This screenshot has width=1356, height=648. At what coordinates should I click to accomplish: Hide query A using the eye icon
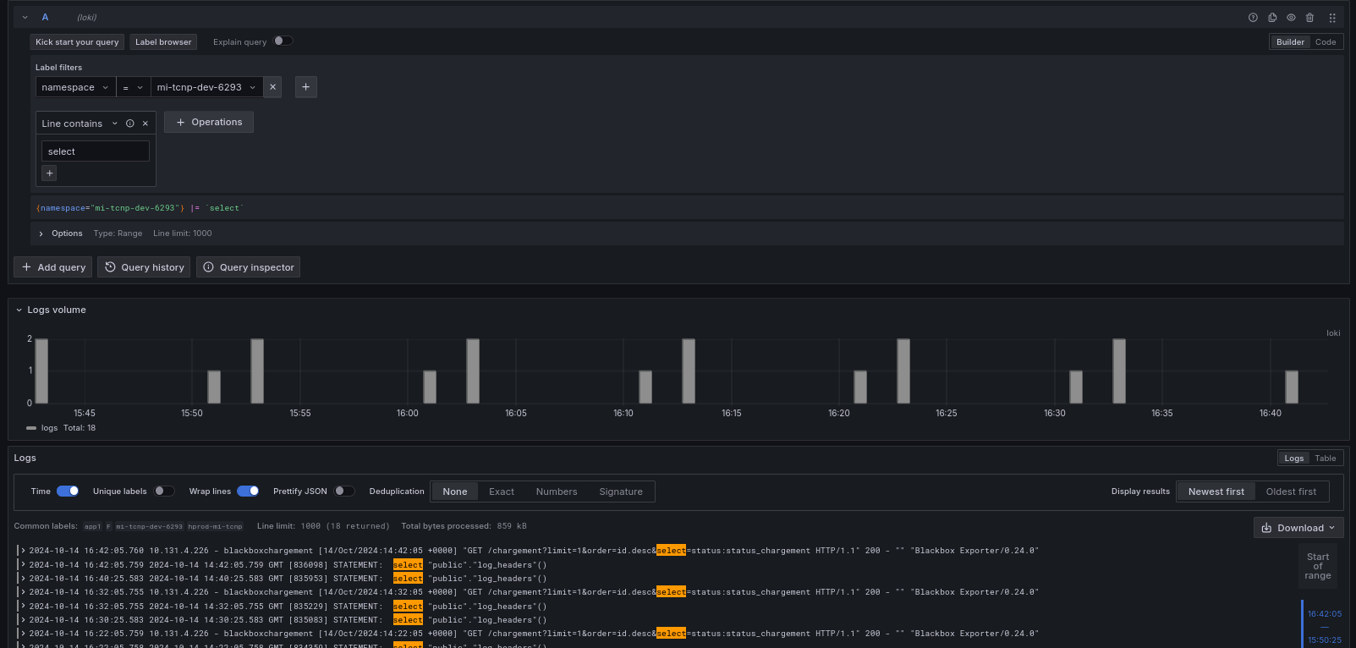[1291, 18]
